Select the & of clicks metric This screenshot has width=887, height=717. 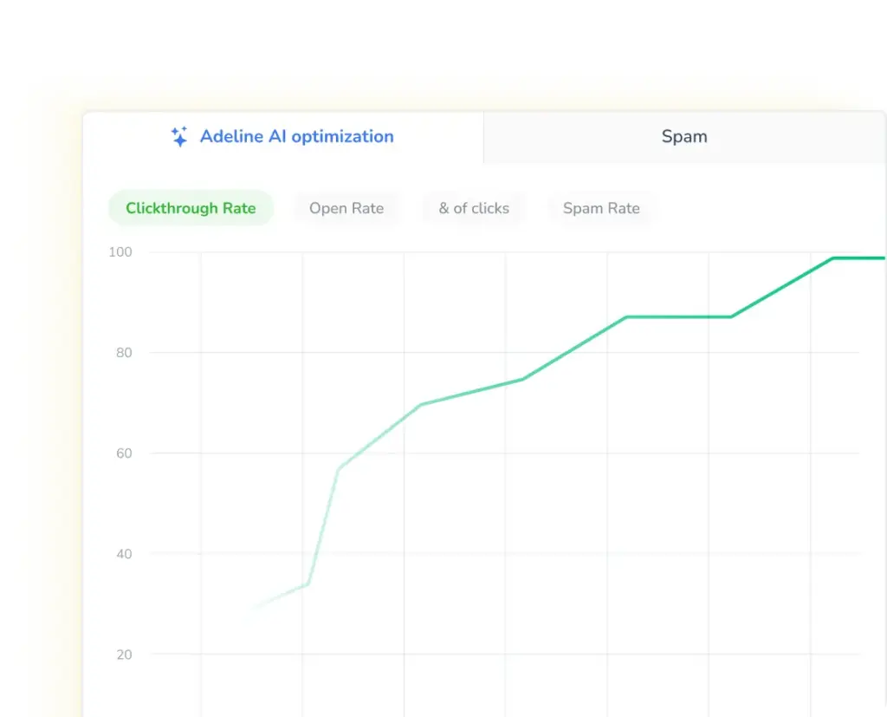[x=474, y=208]
